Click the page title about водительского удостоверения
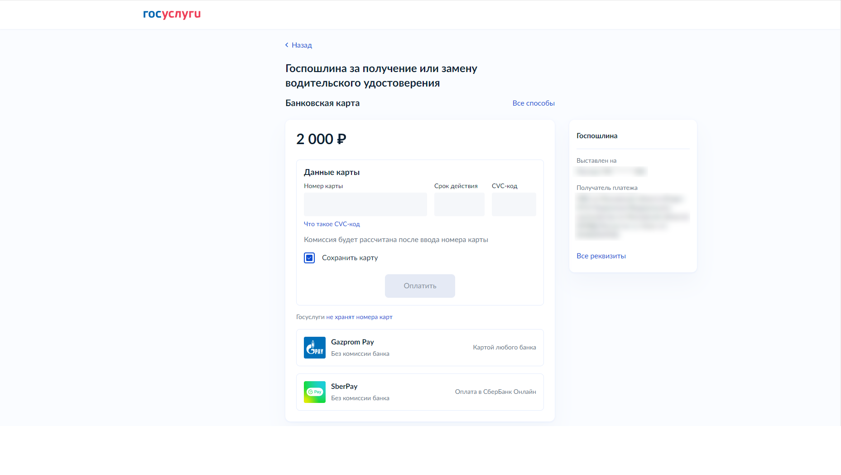841x475 pixels. pos(381,76)
